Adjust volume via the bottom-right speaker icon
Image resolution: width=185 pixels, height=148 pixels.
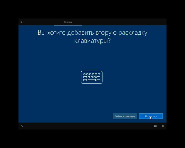[x=163, y=126]
